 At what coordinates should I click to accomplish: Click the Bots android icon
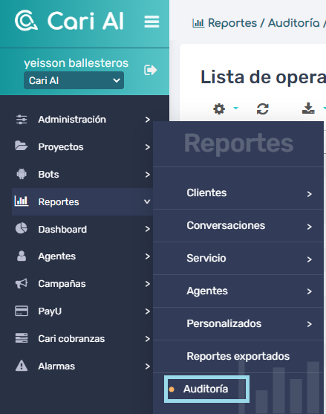point(22,174)
